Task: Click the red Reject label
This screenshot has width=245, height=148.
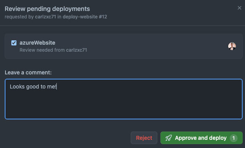Action: tap(144, 138)
